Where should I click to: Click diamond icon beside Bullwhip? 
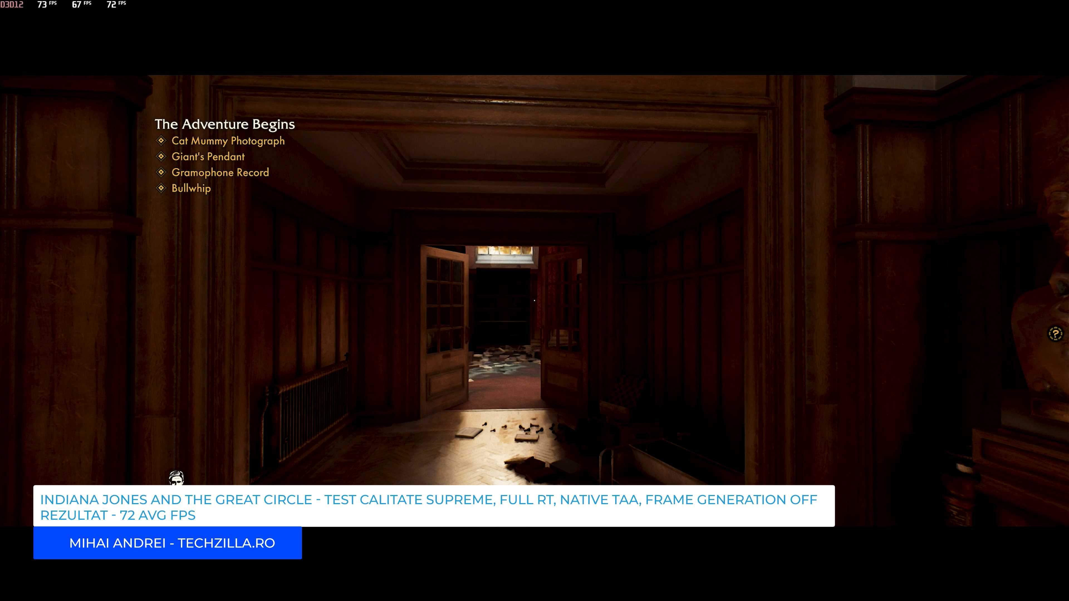[x=161, y=188]
